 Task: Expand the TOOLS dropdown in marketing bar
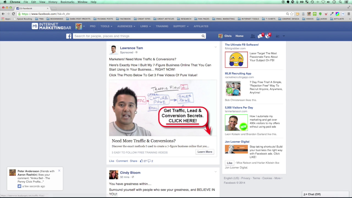point(106,26)
